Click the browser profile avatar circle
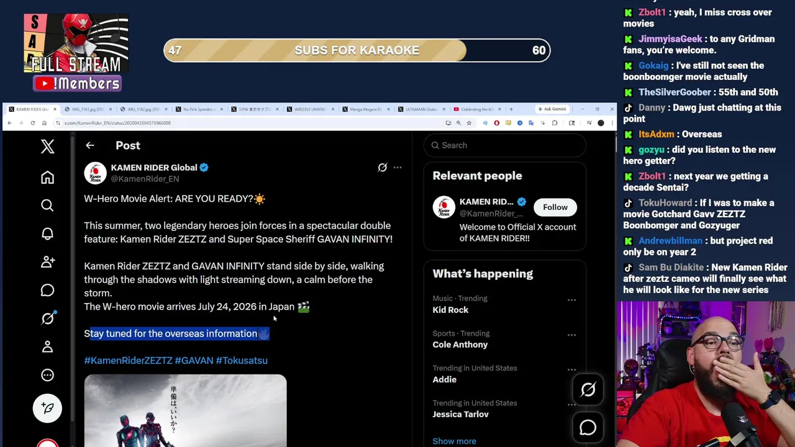 pos(601,123)
